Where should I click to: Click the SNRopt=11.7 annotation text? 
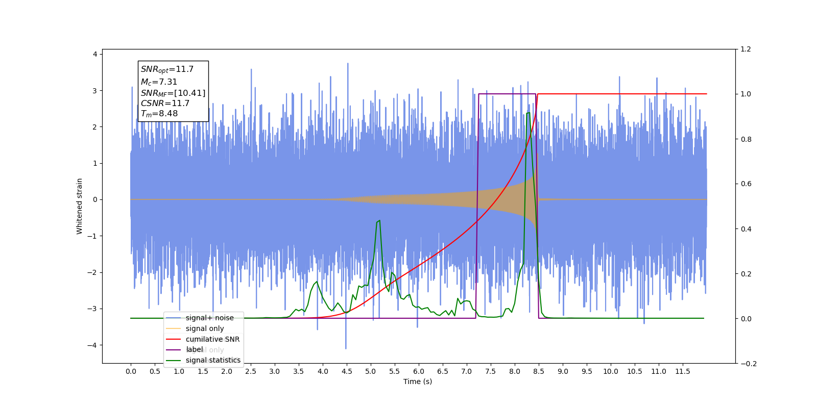(x=167, y=69)
